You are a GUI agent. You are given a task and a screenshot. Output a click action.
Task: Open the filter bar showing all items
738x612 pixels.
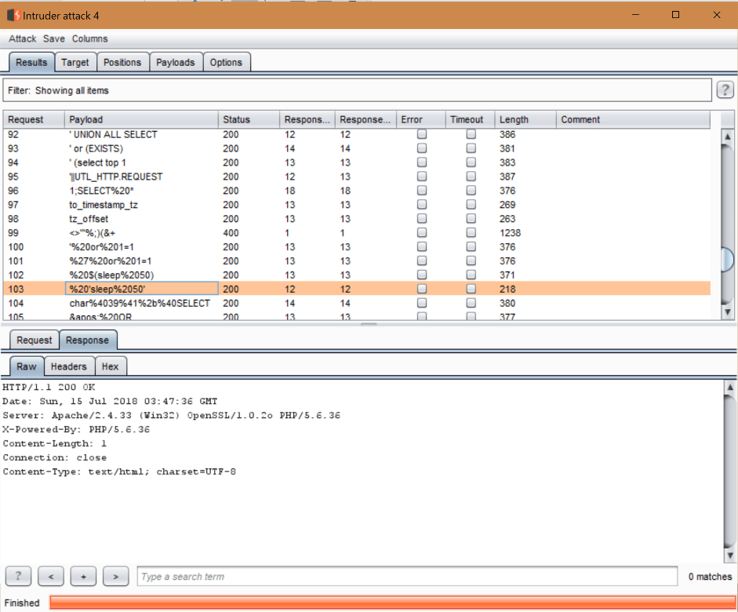(357, 90)
